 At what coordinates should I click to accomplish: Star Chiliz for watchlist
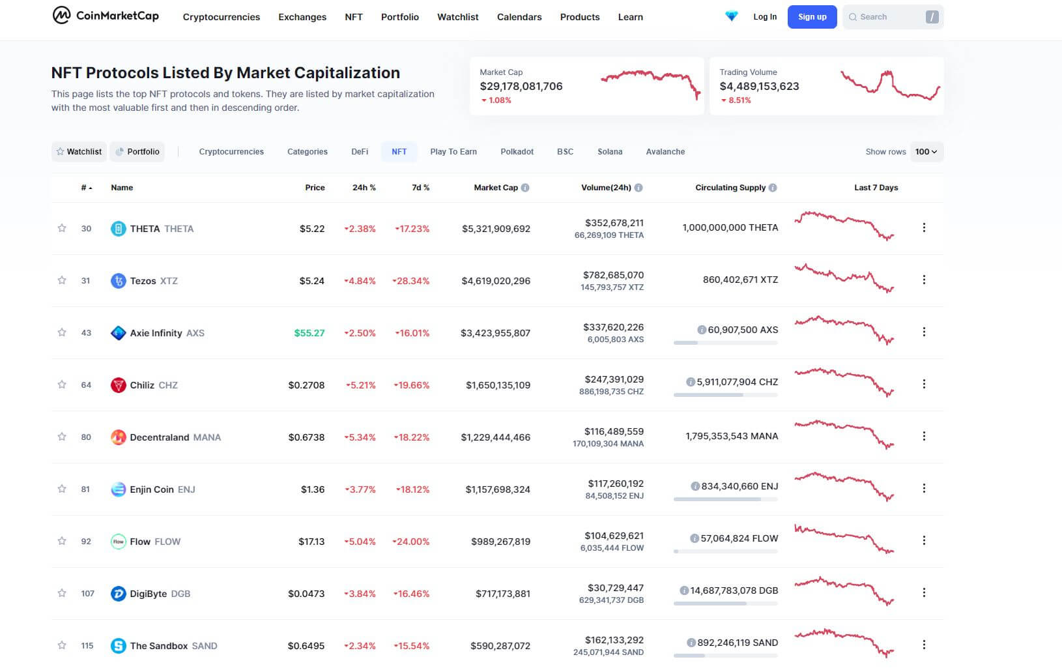pyautogui.click(x=62, y=385)
